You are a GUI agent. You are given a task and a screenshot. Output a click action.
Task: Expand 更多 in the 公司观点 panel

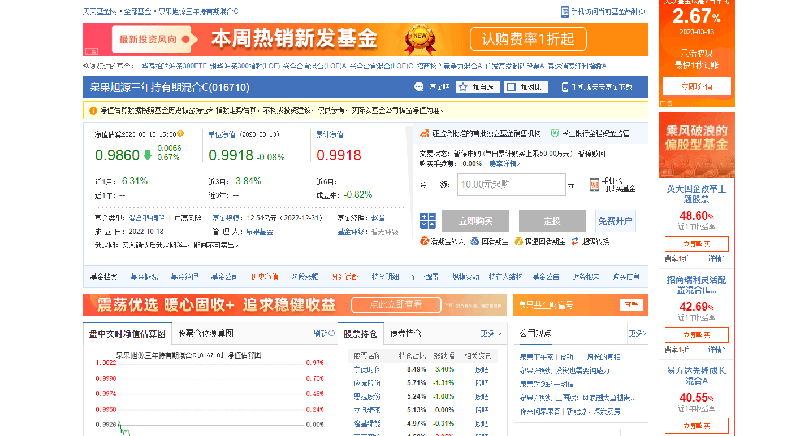[637, 333]
